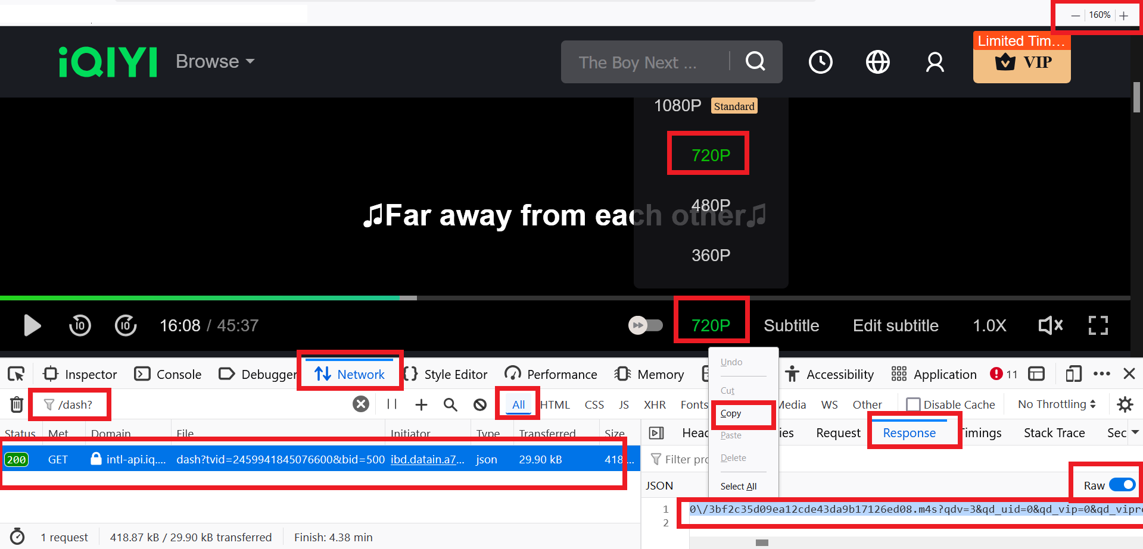Switch to the Response tab
Viewport: 1143px width, 549px height.
(x=909, y=433)
